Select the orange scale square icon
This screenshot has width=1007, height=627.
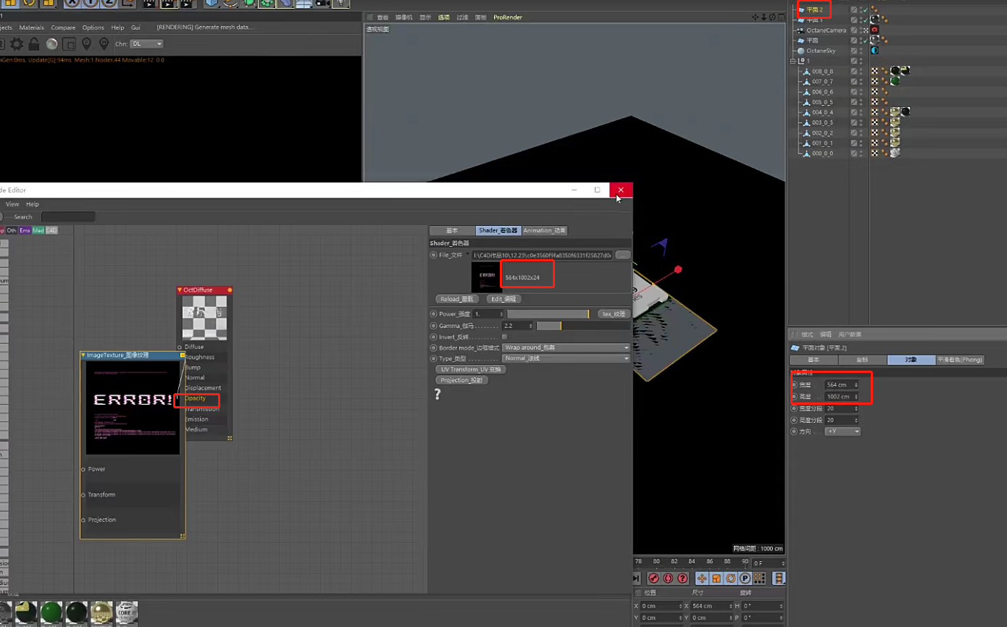(x=716, y=578)
